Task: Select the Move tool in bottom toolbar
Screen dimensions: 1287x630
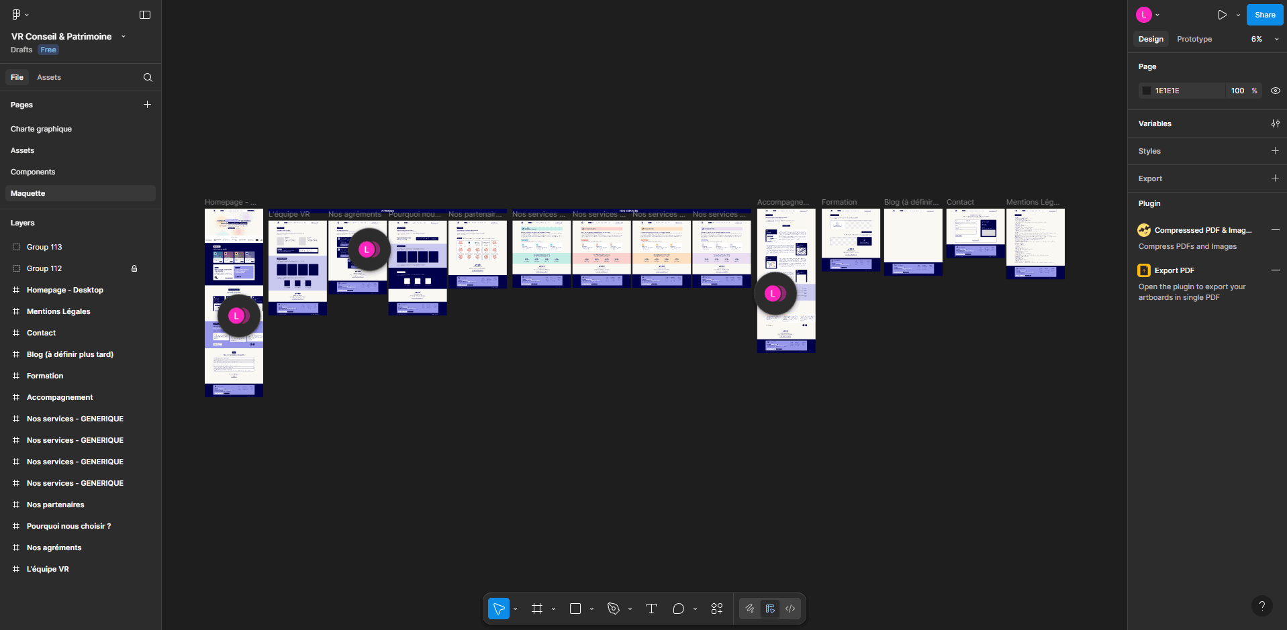Action: click(498, 609)
